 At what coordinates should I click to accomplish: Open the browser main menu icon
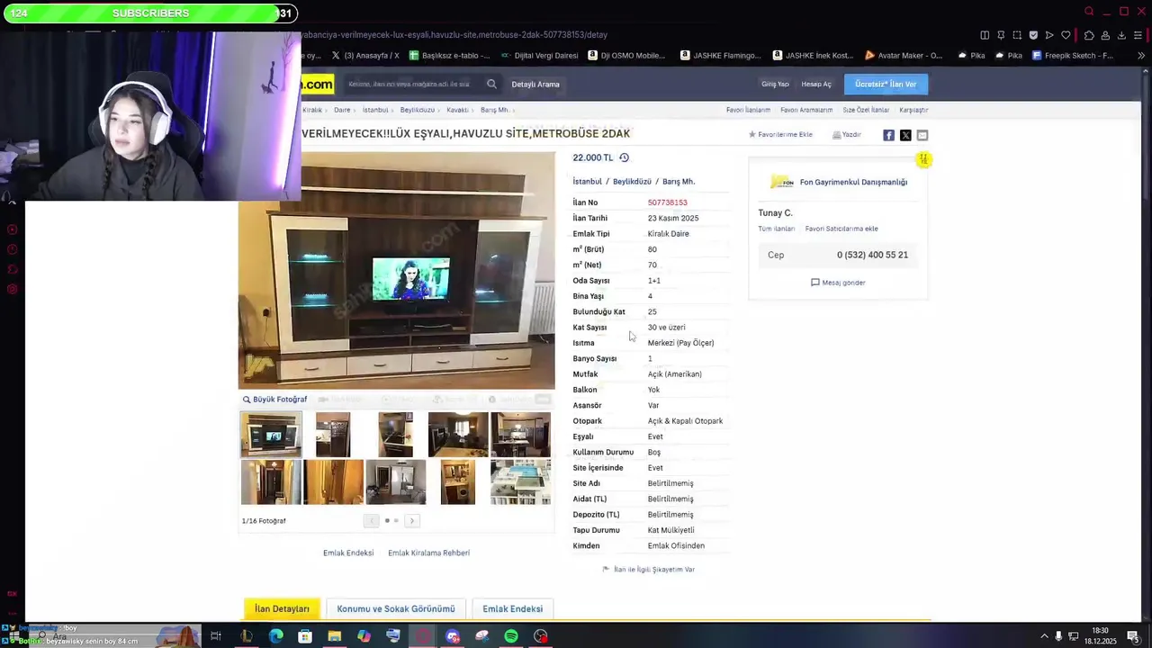pos(1138,35)
